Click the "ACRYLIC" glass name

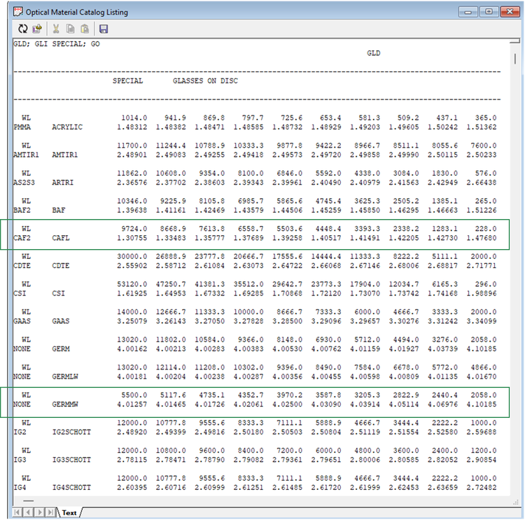pyautogui.click(x=67, y=127)
